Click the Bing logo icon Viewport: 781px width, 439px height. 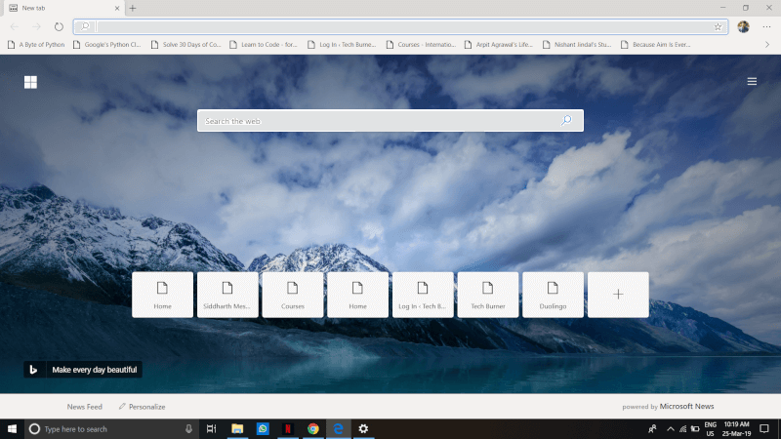pyautogui.click(x=33, y=370)
